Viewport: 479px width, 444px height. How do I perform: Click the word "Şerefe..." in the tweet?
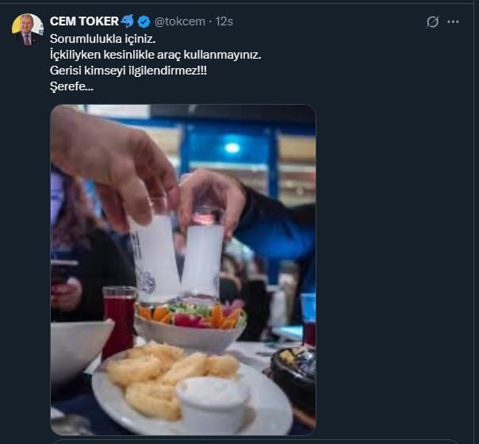point(72,86)
